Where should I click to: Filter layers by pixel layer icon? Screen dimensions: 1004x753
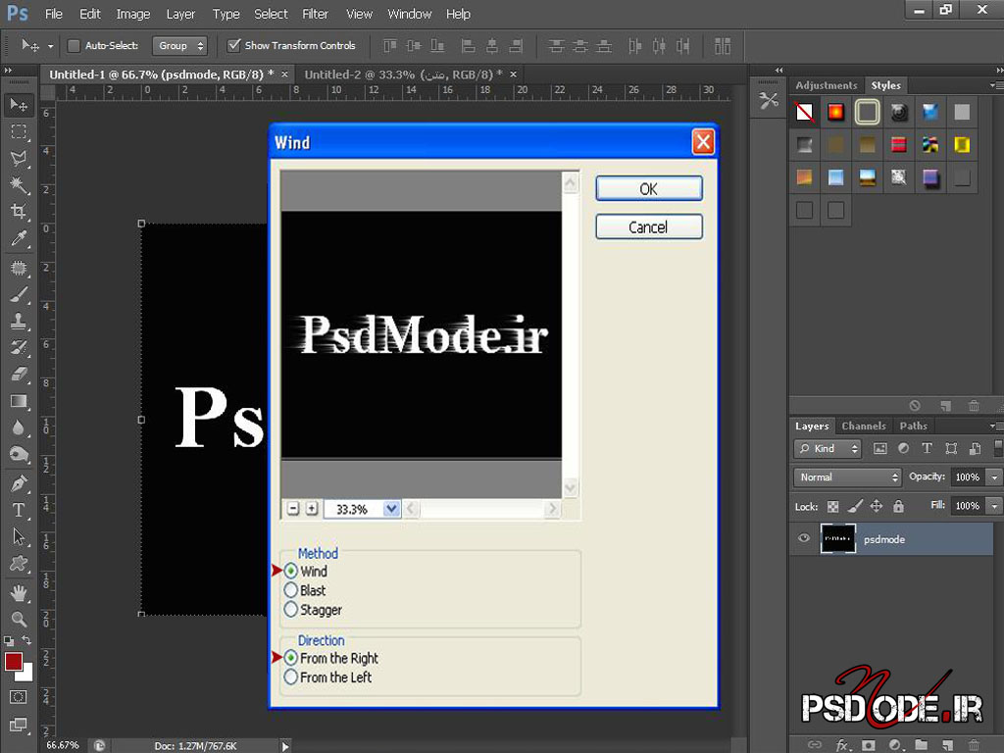tap(880, 449)
